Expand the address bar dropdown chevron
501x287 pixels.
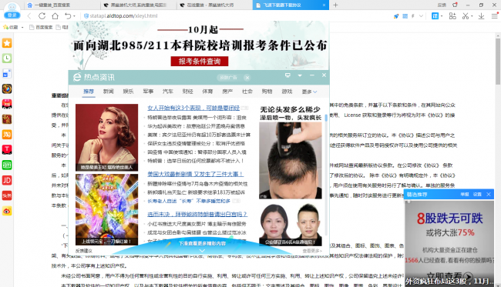(x=421, y=16)
